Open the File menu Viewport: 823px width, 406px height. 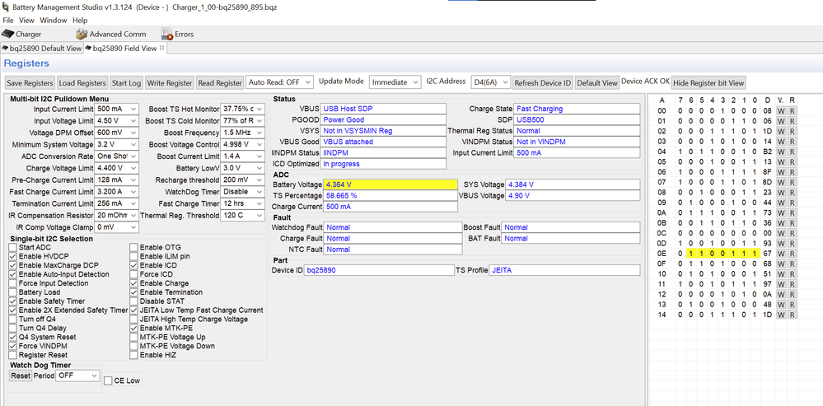8,21
